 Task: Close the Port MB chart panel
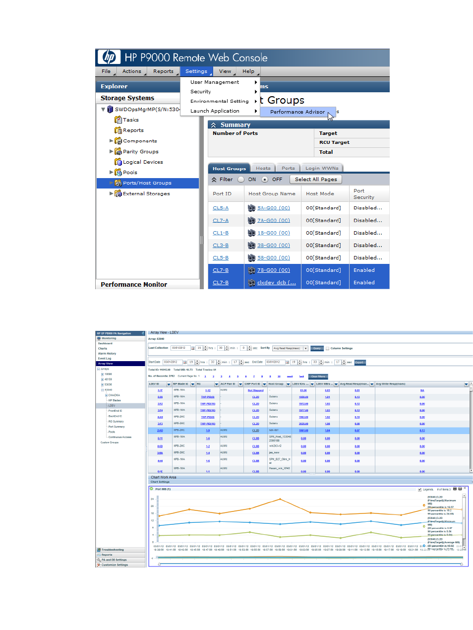(465, 489)
